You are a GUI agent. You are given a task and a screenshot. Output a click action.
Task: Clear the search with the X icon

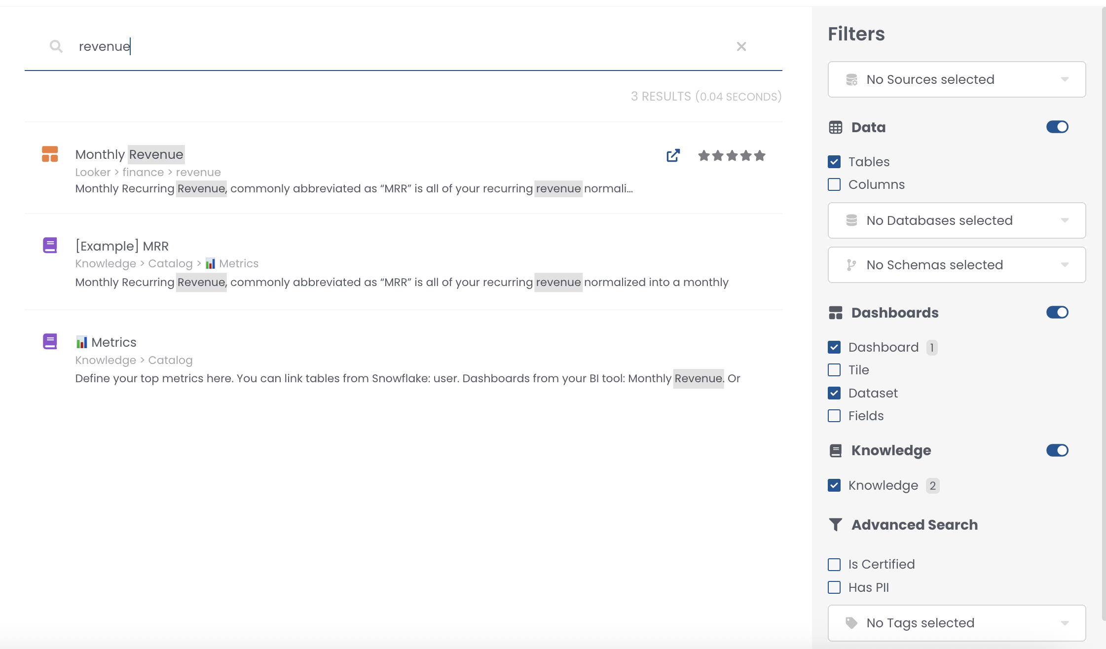pyautogui.click(x=741, y=46)
